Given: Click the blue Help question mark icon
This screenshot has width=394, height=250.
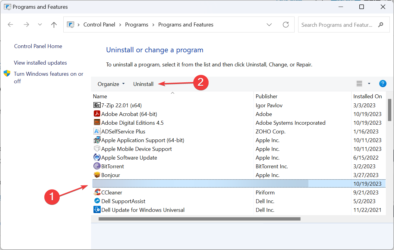Looking at the screenshot, I should (x=383, y=84).
